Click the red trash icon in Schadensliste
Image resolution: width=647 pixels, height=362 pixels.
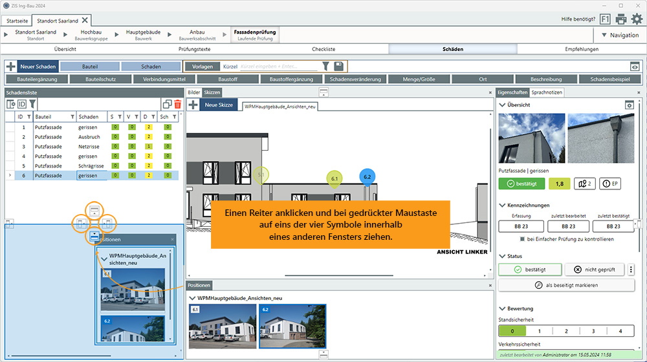(x=178, y=104)
